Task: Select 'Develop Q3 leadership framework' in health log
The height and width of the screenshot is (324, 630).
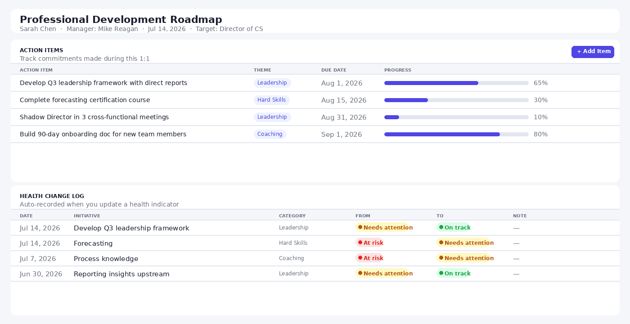Action: (x=131, y=228)
